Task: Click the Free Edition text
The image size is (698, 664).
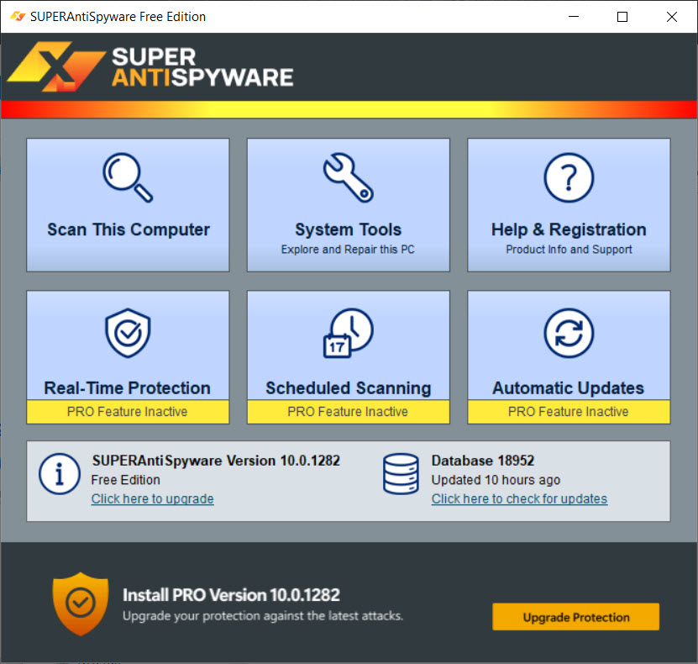Action: click(x=125, y=480)
